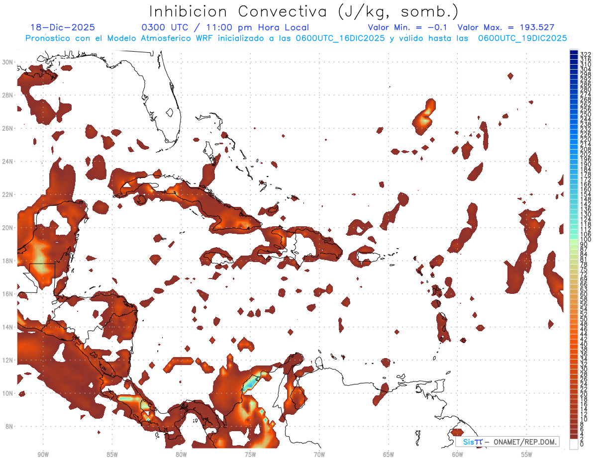This screenshot has height=461, width=597.
Task: Click the '75W' longitude label
Action: pos(250,455)
